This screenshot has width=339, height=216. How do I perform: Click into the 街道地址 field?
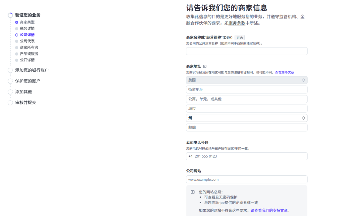coord(247,90)
